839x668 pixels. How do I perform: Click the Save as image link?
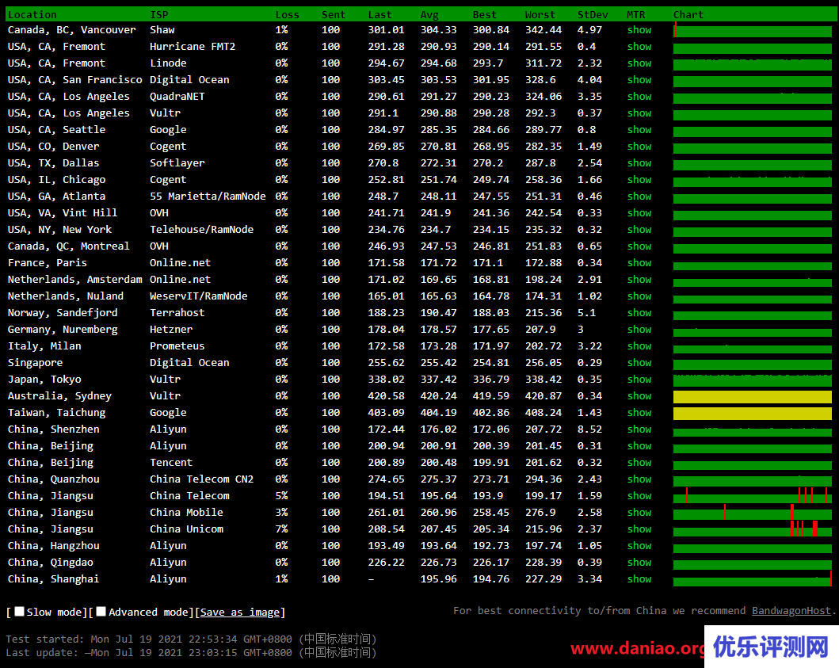240,612
